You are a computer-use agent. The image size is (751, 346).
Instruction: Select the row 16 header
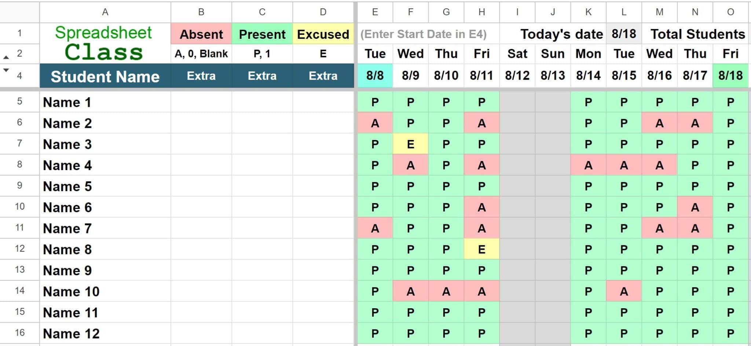click(20, 333)
